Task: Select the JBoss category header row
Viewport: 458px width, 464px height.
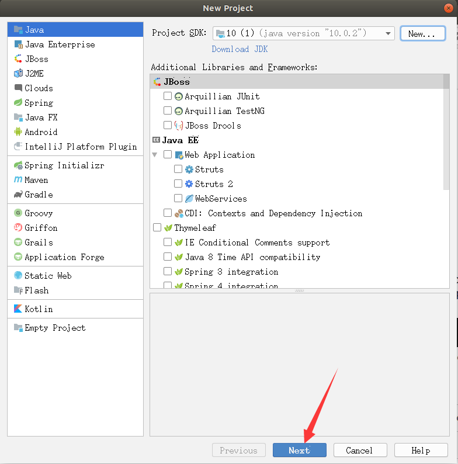Action: coord(297,82)
